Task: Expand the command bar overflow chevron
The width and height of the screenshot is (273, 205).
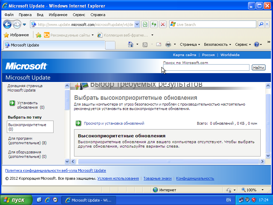Action: (269, 42)
